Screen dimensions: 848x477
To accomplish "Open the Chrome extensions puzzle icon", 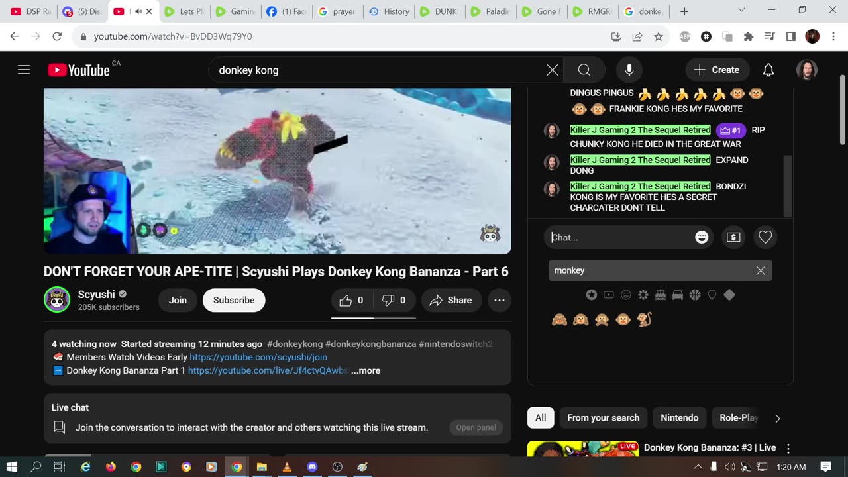I will (x=749, y=36).
